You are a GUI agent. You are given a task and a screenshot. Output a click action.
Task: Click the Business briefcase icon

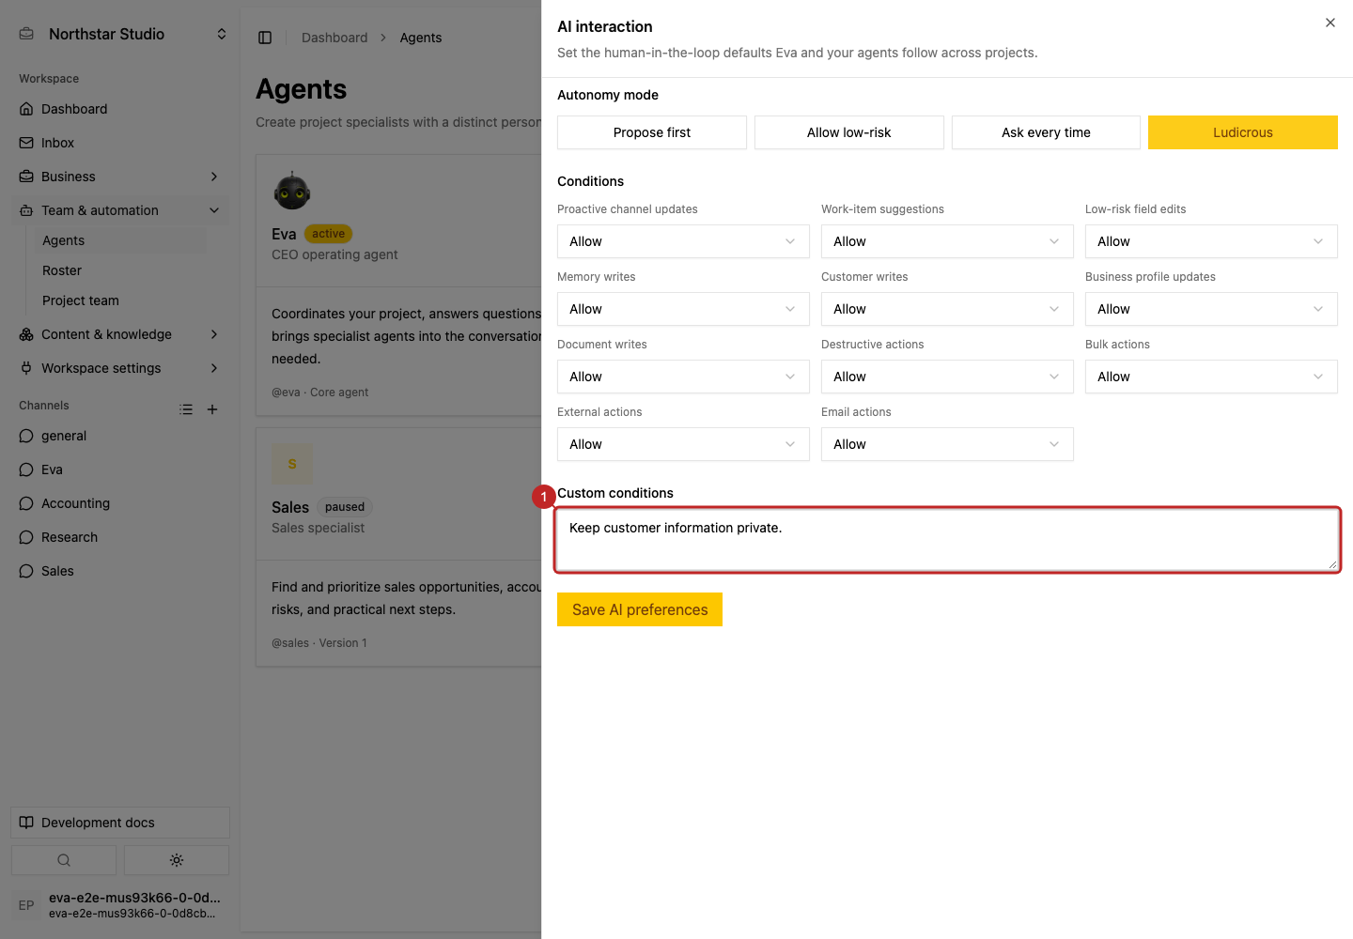pyautogui.click(x=26, y=177)
